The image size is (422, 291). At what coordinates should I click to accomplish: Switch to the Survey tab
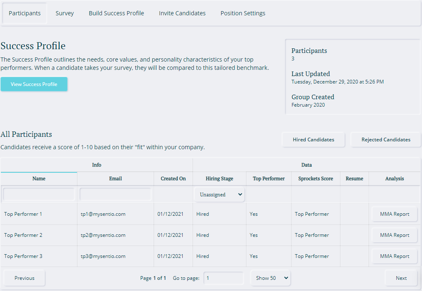65,13
